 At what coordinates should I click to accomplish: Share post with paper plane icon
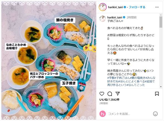[x=118, y=93]
